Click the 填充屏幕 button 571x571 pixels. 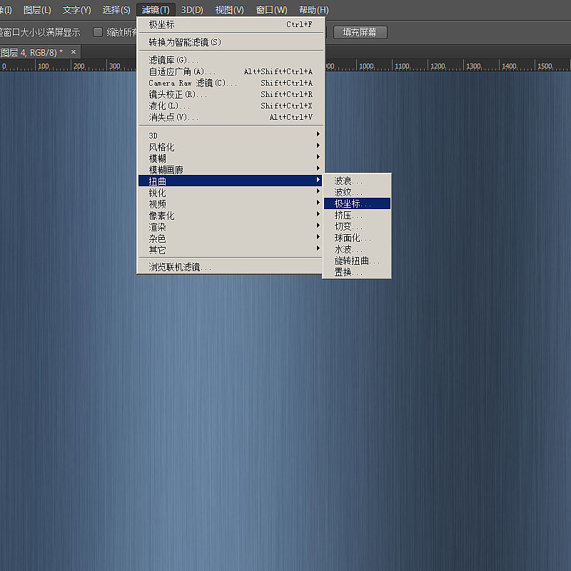pyautogui.click(x=360, y=32)
